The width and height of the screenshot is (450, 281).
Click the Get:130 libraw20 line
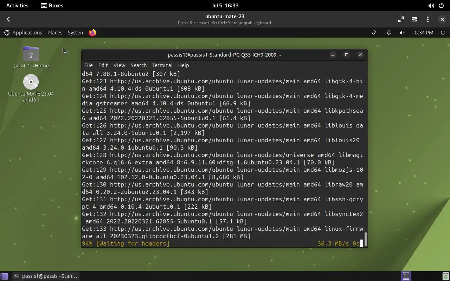tap(223, 188)
